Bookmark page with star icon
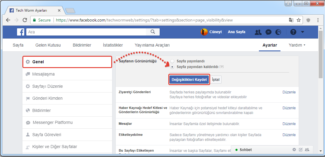Viewport: 325px width, 157px height. click(299, 20)
